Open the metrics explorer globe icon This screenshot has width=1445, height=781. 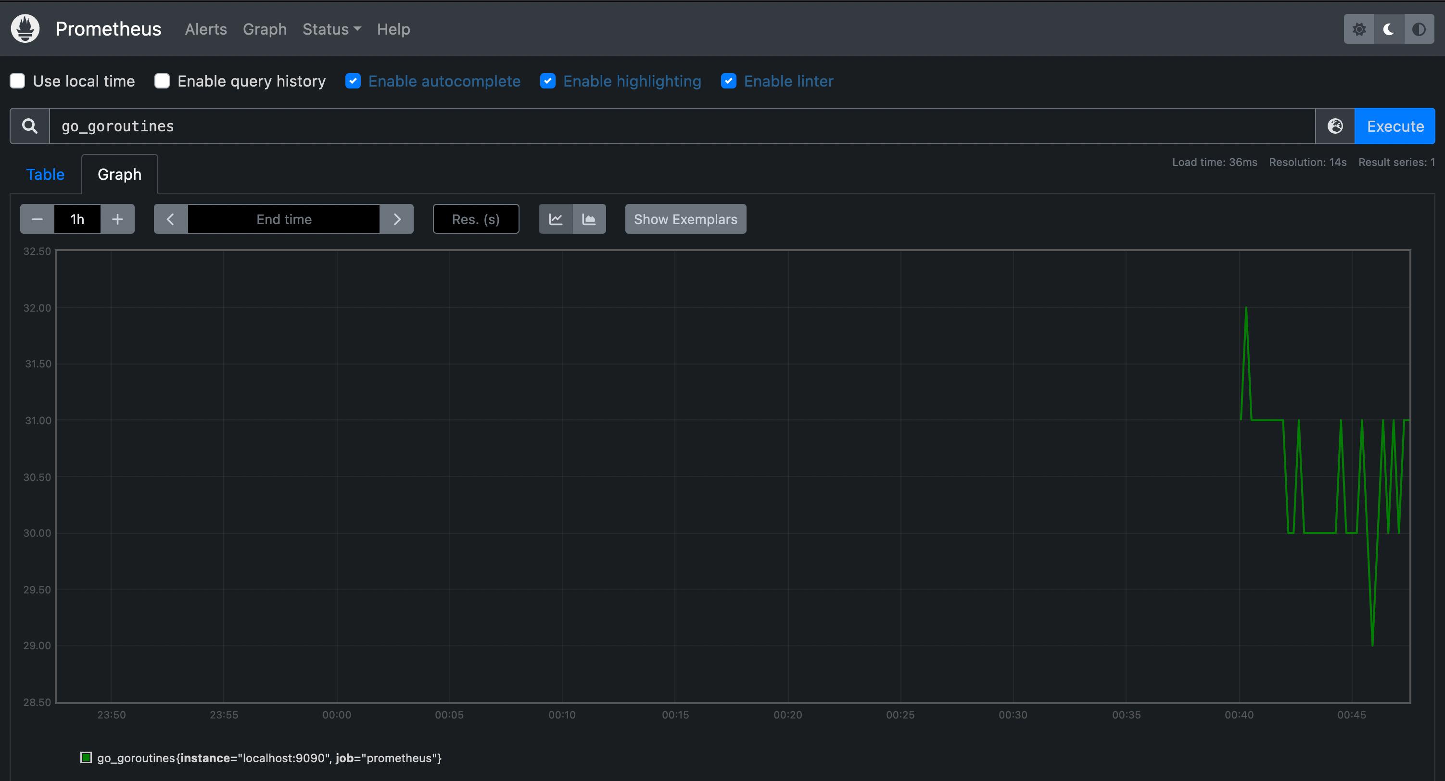point(1335,126)
